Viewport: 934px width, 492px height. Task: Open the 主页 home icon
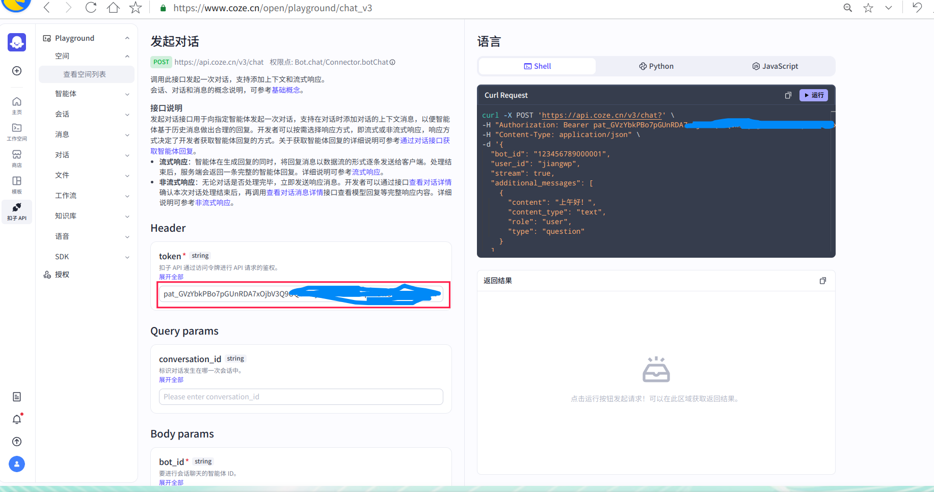(17, 105)
